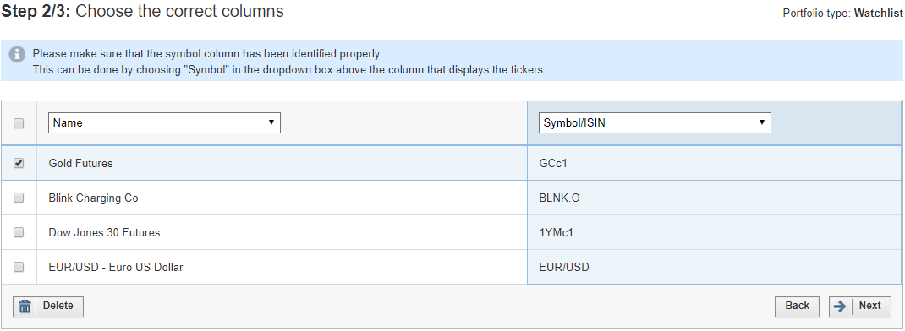This screenshot has height=331, width=905.
Task: Proceed with the Next button
Action: coord(860,307)
